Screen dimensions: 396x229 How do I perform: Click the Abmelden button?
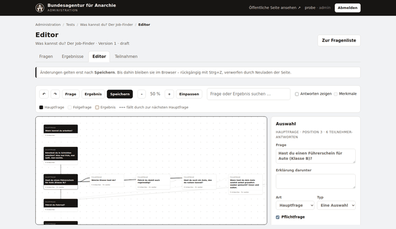348,8
